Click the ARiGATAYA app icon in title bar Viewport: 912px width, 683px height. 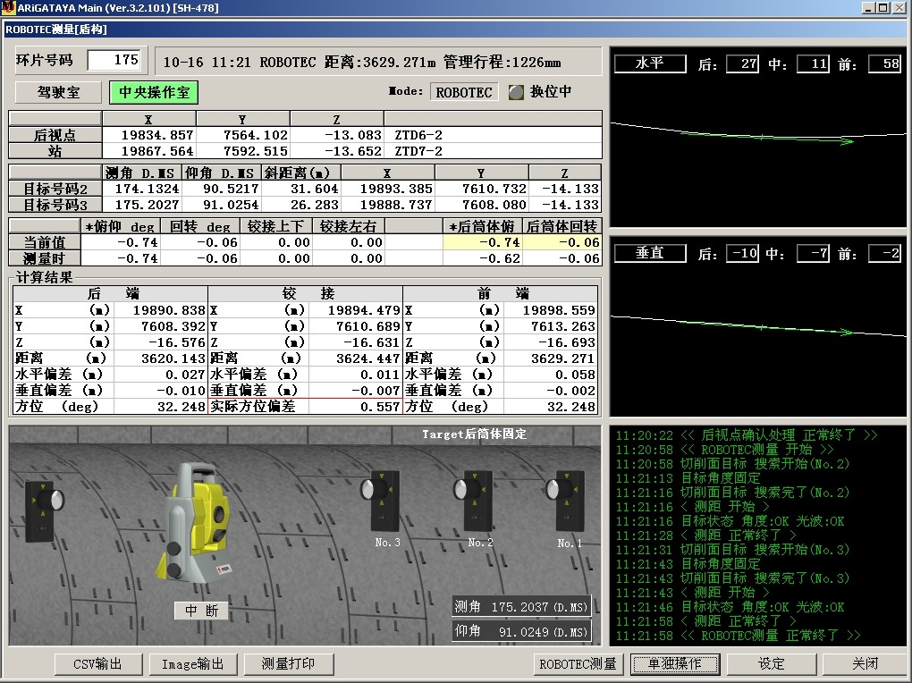[8, 7]
